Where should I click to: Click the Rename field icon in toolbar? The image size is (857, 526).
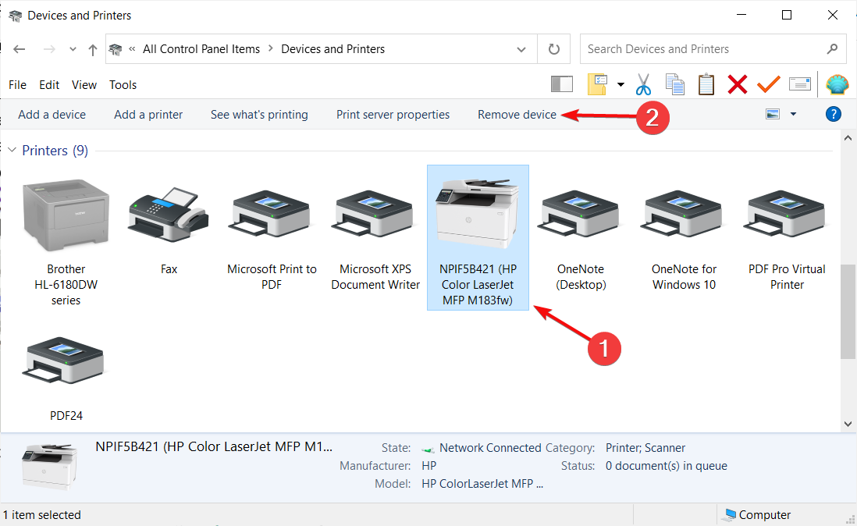(799, 84)
